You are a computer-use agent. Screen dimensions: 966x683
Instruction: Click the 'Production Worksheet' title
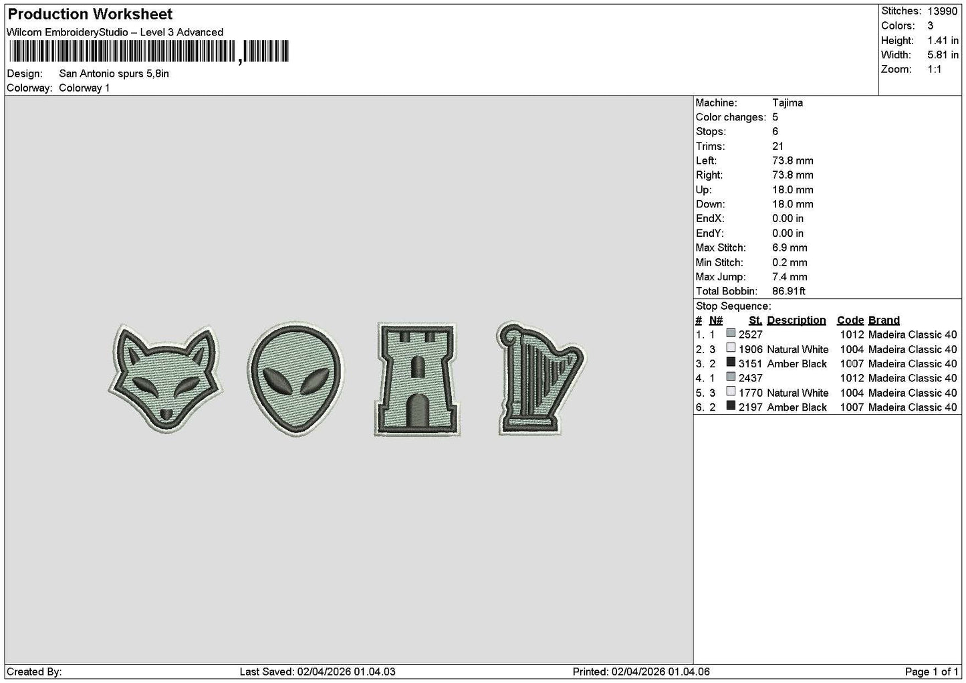(x=90, y=14)
